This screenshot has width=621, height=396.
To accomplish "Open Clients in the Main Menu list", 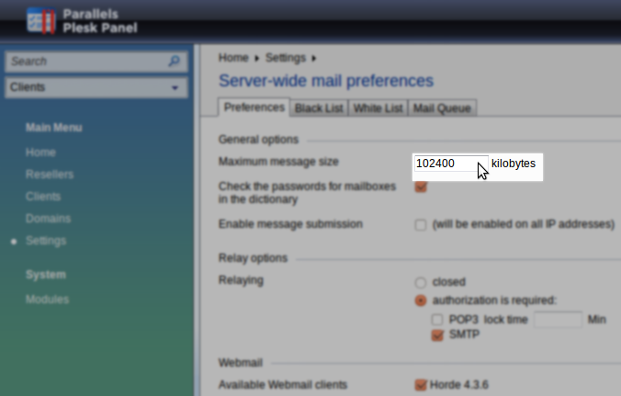I will [43, 197].
